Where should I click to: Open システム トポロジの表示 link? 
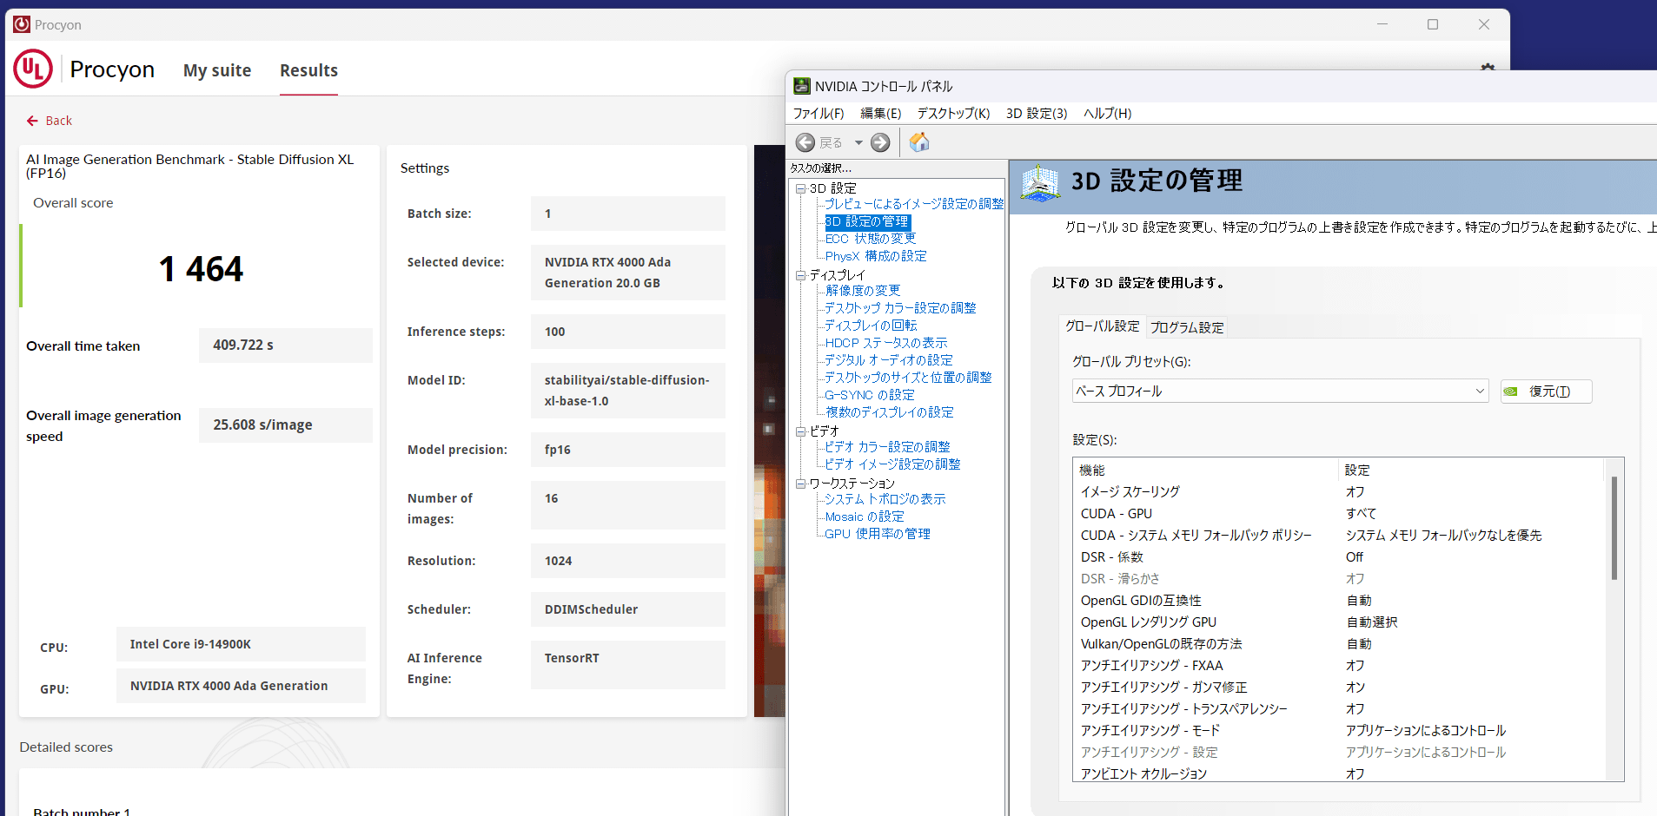(x=885, y=499)
